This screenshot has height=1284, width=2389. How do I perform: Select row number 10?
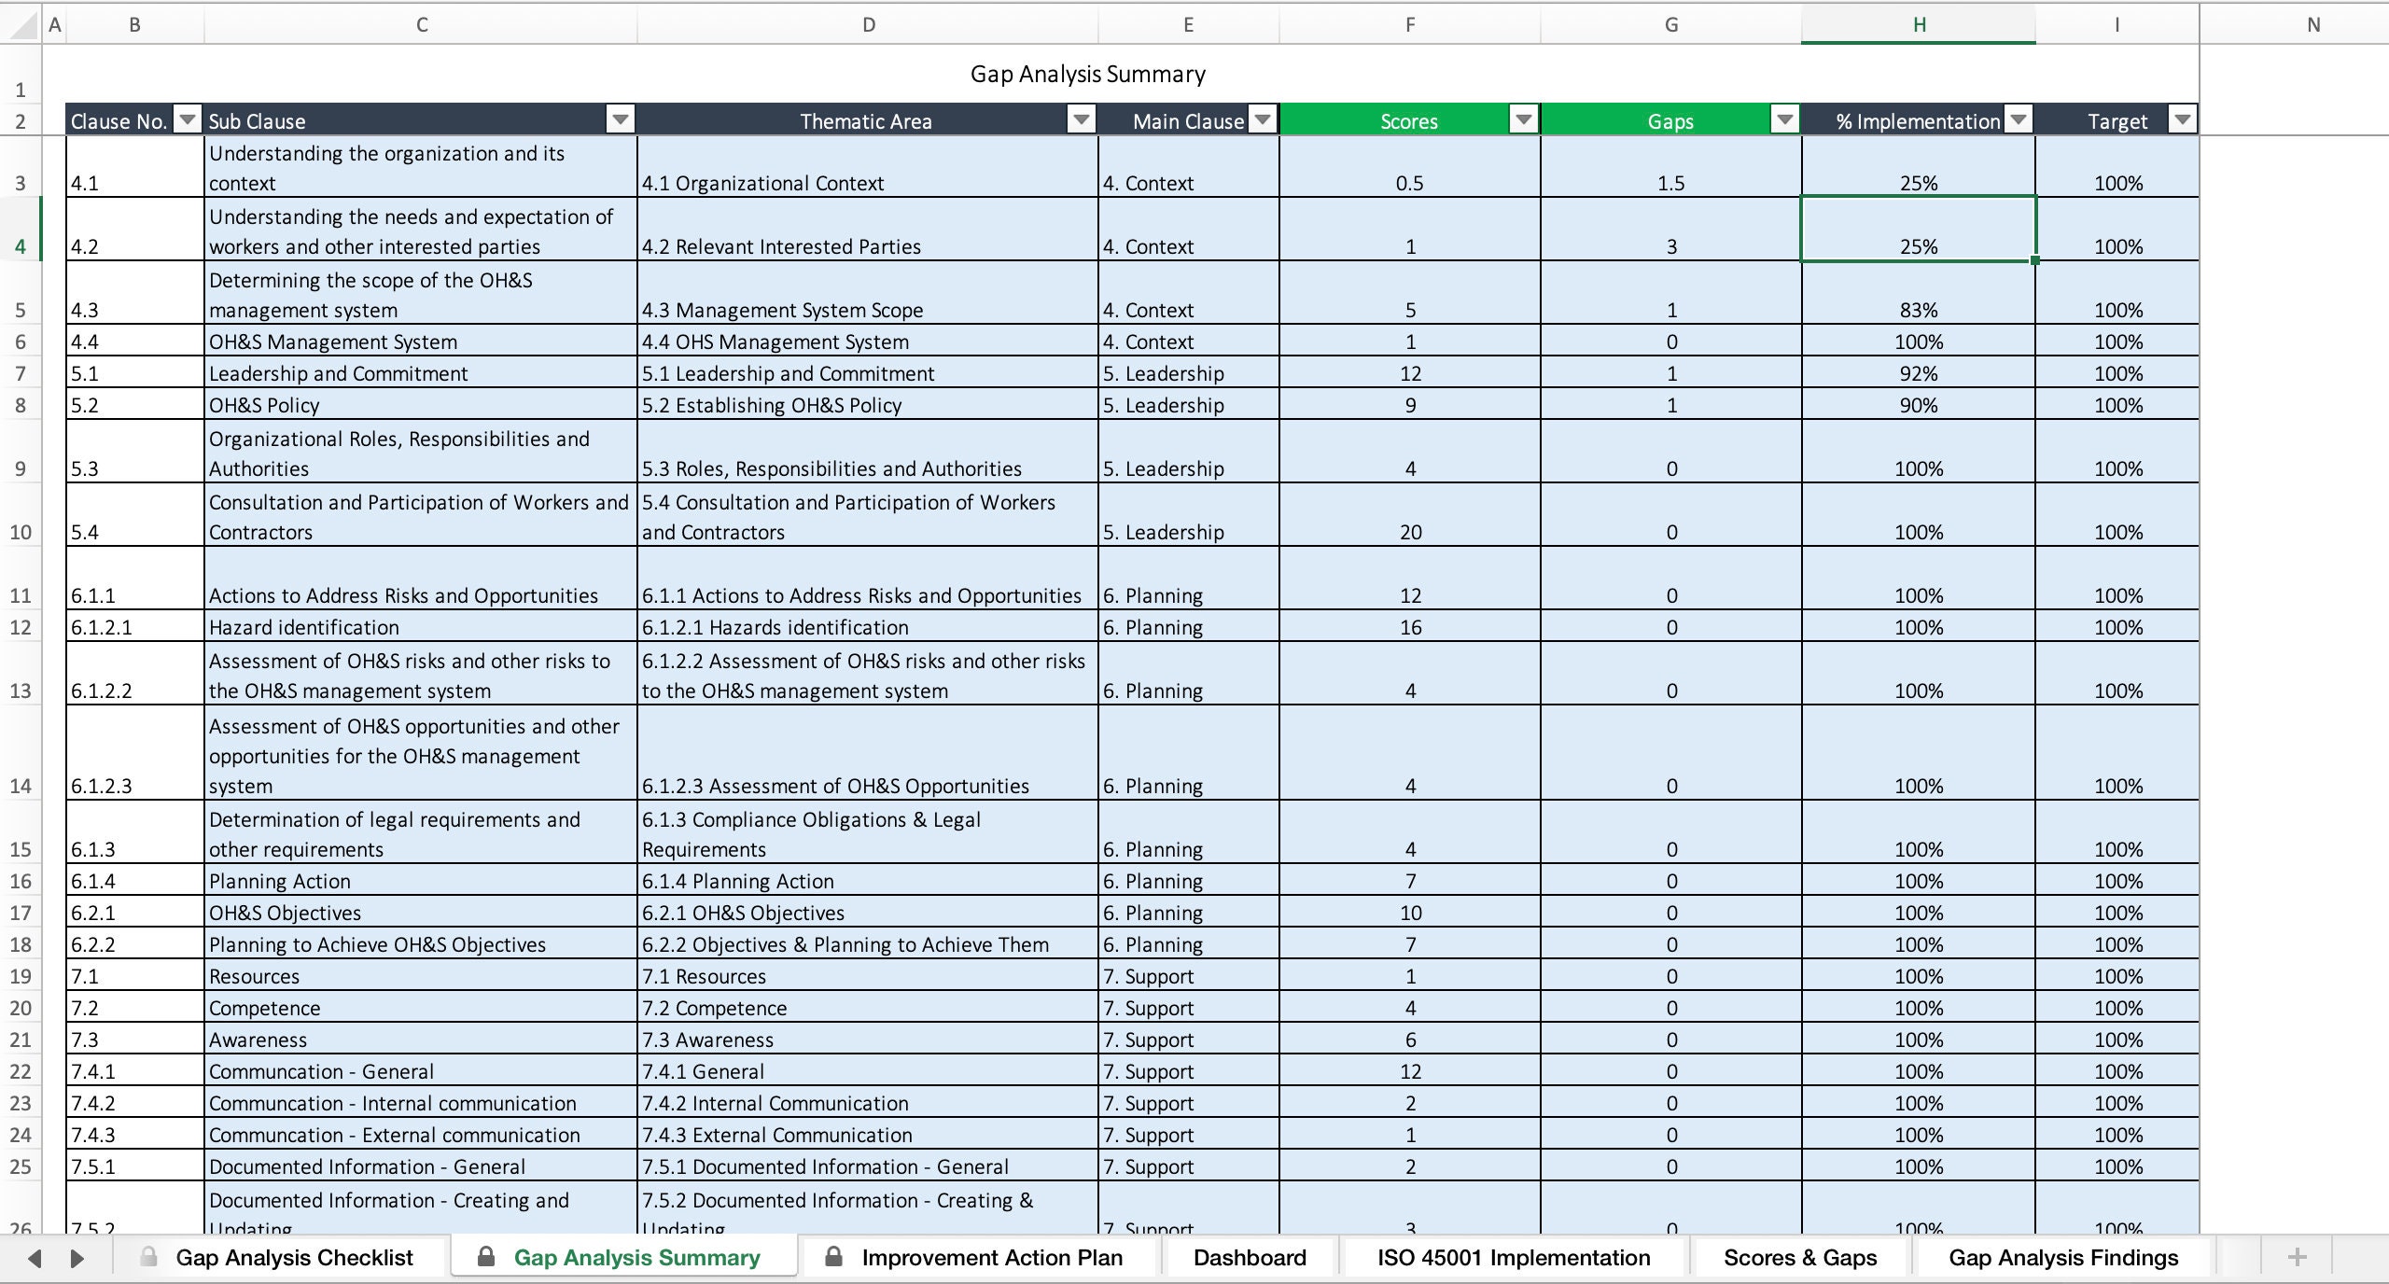21,532
